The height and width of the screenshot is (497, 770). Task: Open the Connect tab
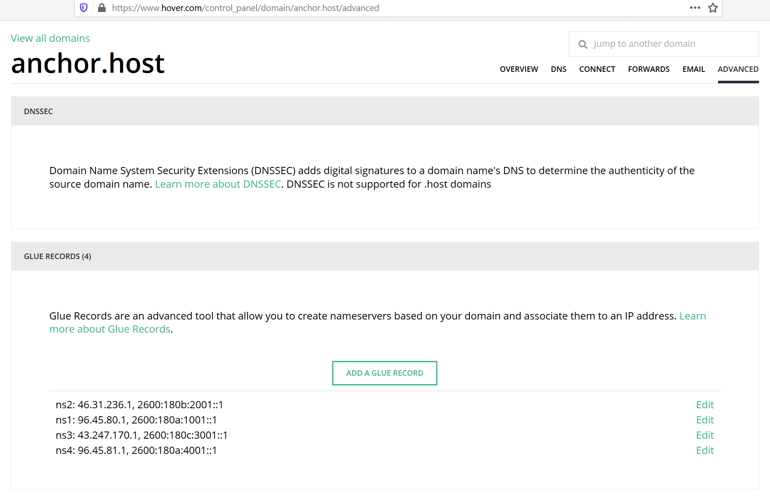(597, 69)
